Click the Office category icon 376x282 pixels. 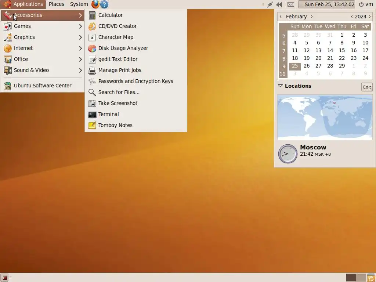(8, 59)
